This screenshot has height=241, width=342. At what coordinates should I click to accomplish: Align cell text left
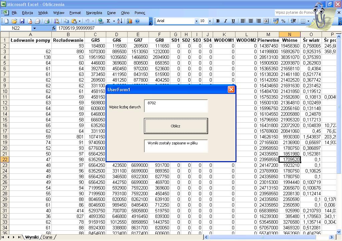(x=243, y=21)
